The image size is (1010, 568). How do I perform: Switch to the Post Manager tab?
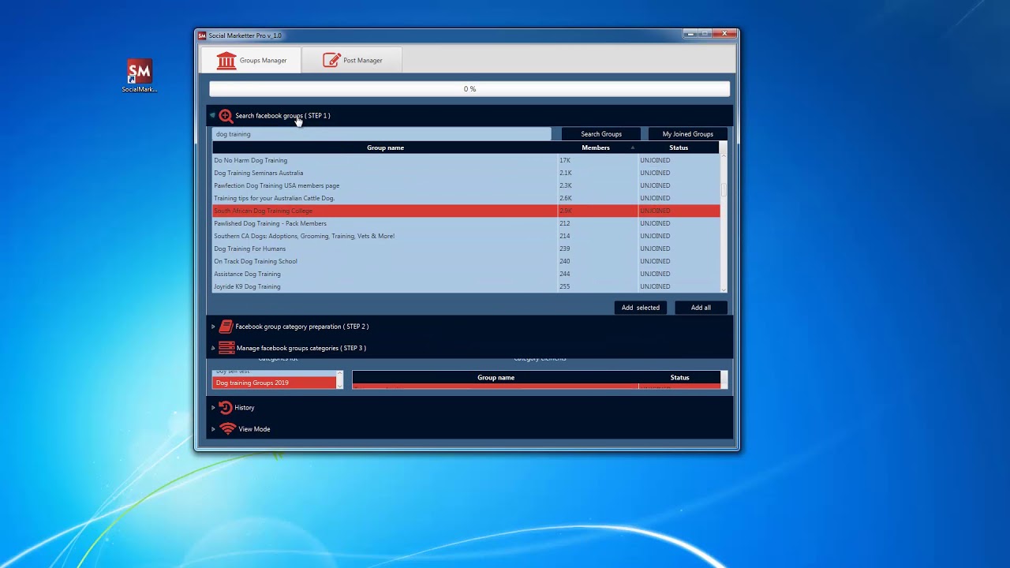pos(352,60)
